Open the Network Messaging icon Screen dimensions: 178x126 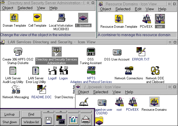16,89
